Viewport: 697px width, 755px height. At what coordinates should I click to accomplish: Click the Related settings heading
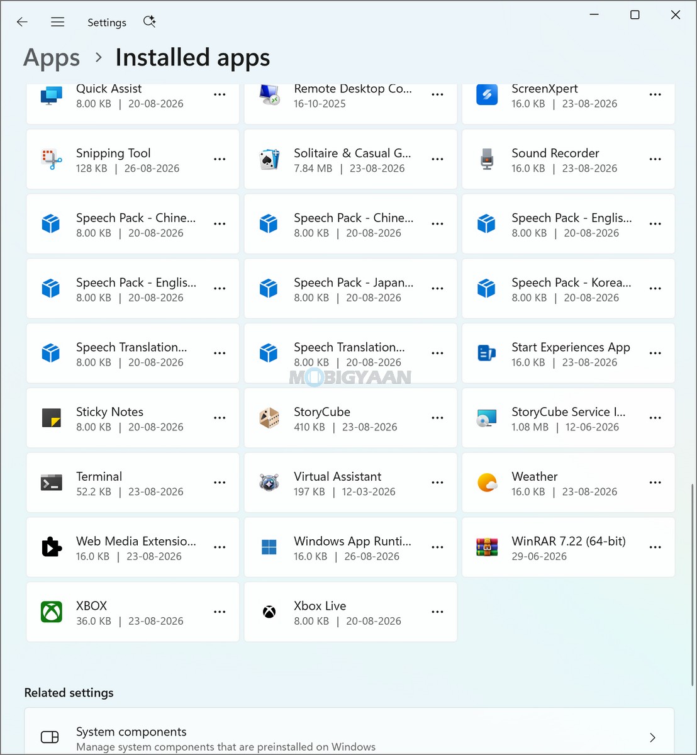(x=69, y=693)
